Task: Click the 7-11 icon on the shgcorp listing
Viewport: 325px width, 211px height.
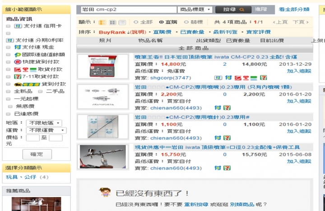Action: click(264, 78)
